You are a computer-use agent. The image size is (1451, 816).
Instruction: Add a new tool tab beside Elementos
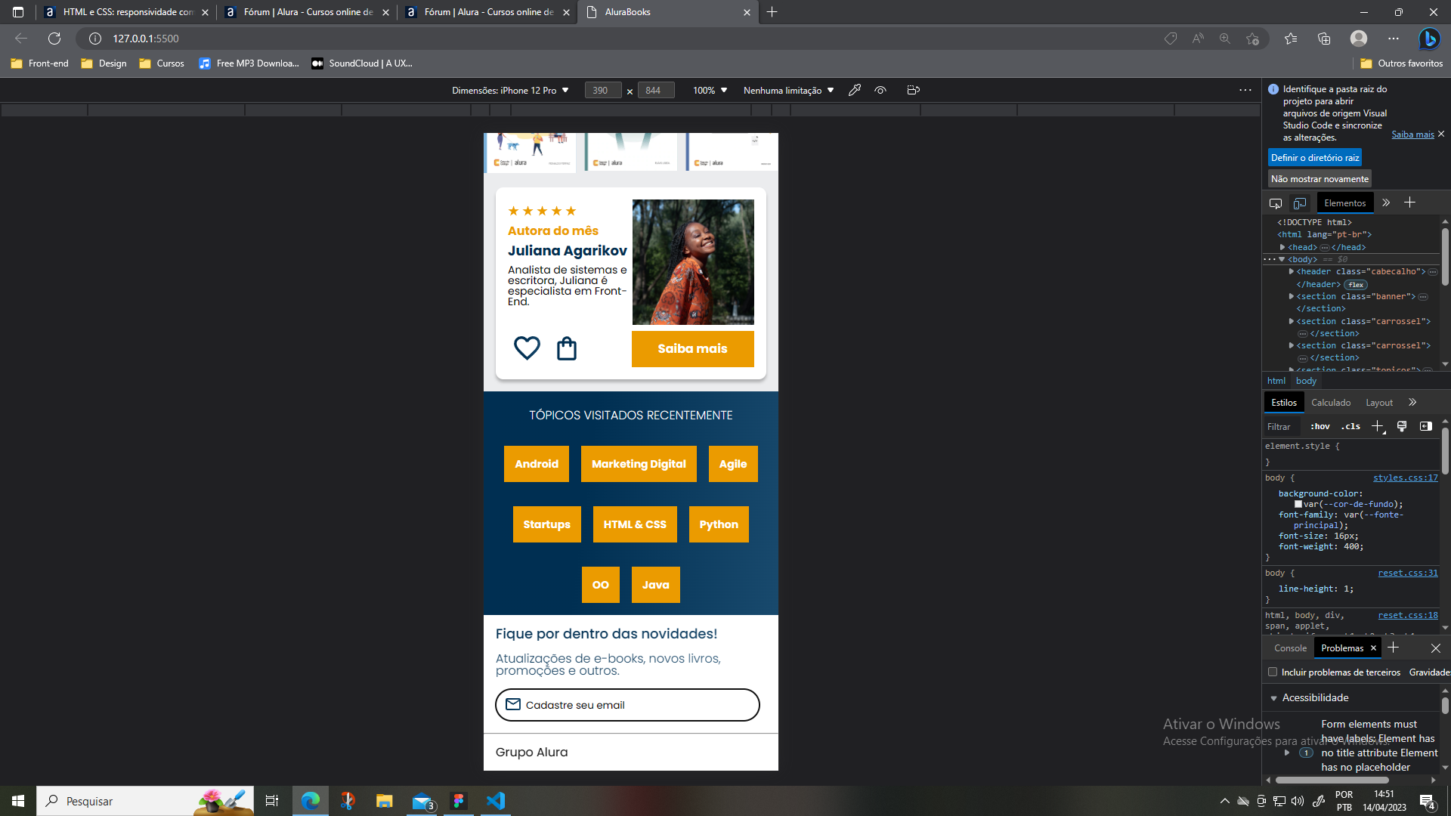[1409, 202]
